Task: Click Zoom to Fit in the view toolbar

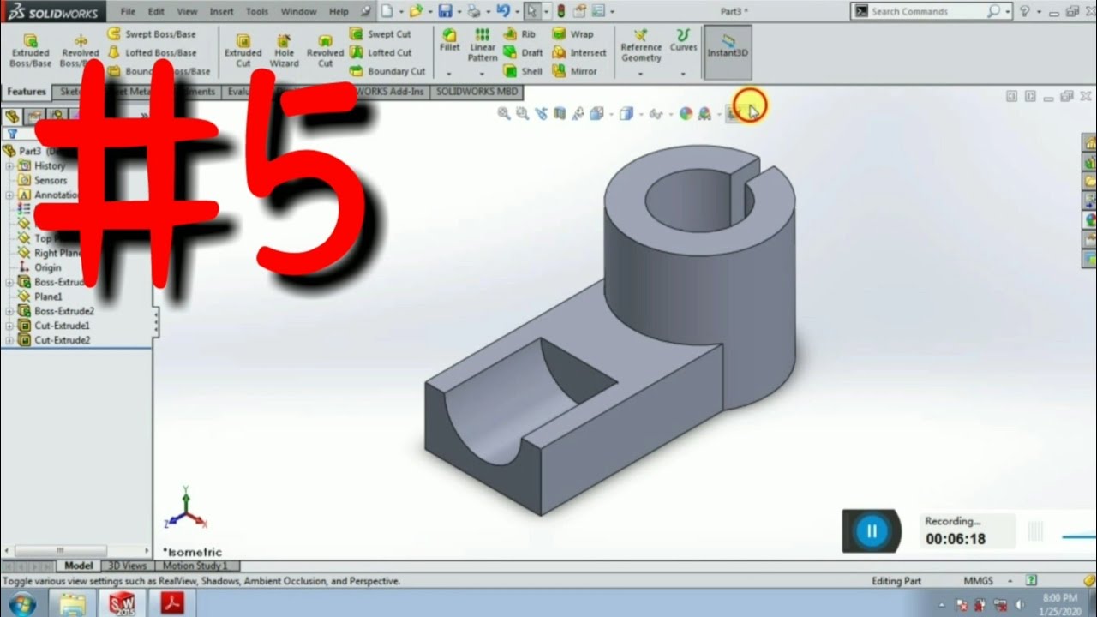Action: tap(504, 113)
